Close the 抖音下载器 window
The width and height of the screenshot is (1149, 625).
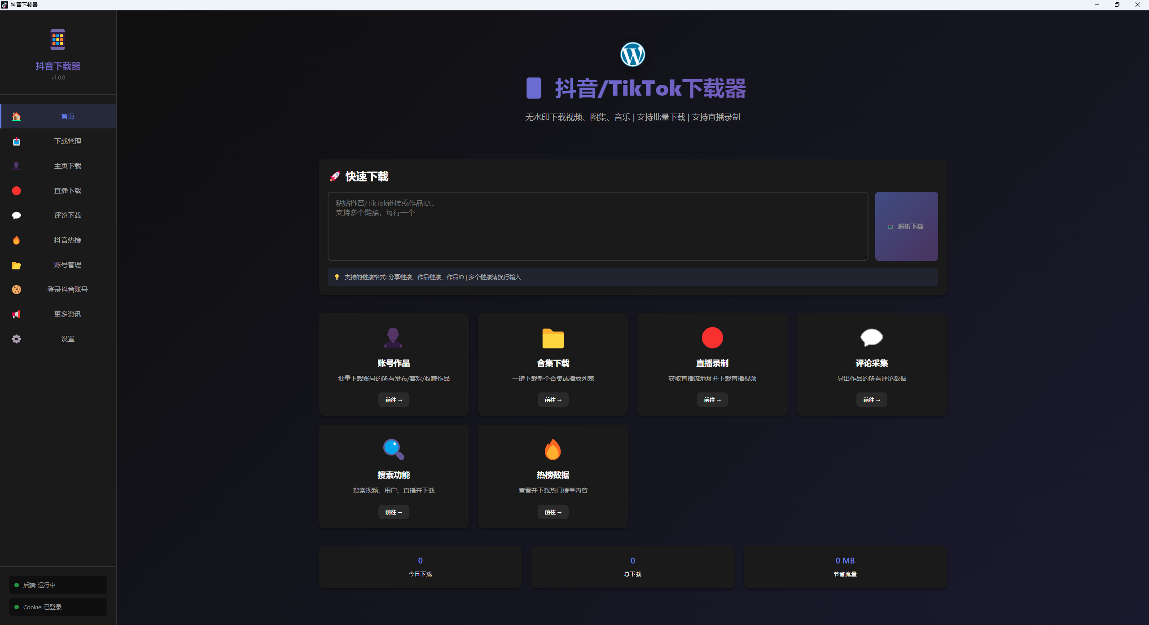[1138, 4]
